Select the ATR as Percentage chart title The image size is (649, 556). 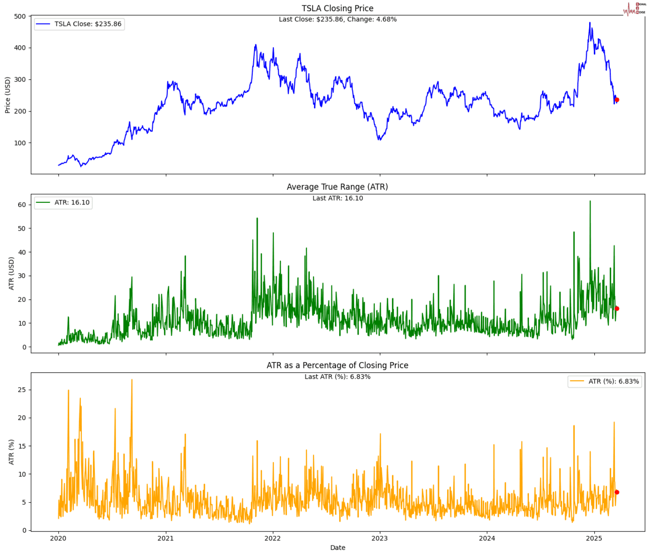[x=338, y=365]
